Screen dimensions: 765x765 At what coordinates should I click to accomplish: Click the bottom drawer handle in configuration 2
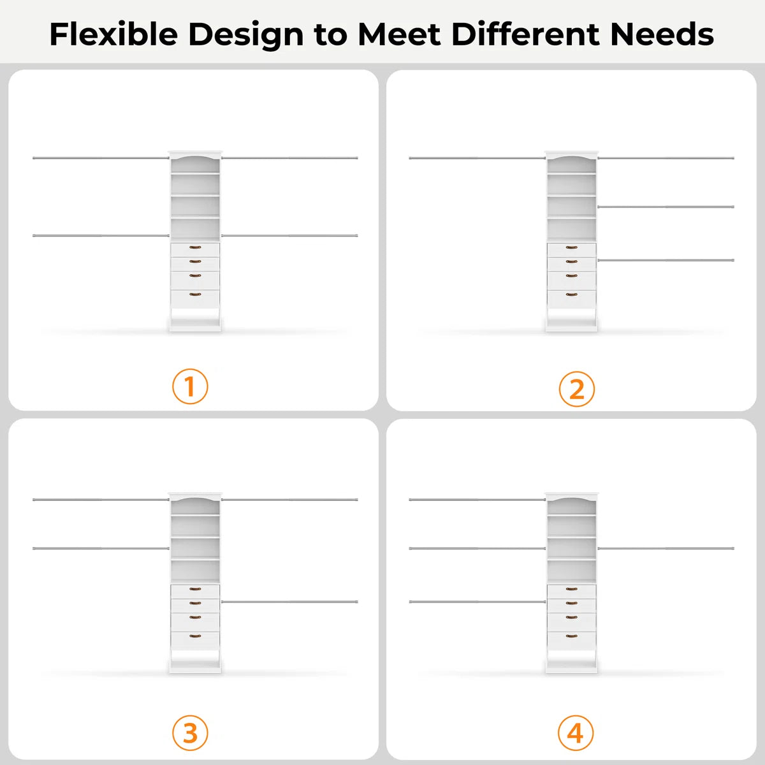572,295
